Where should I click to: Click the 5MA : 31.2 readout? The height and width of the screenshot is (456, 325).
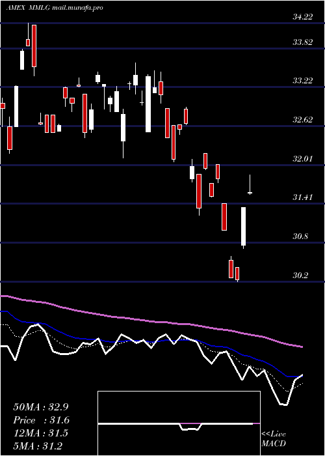(38, 446)
